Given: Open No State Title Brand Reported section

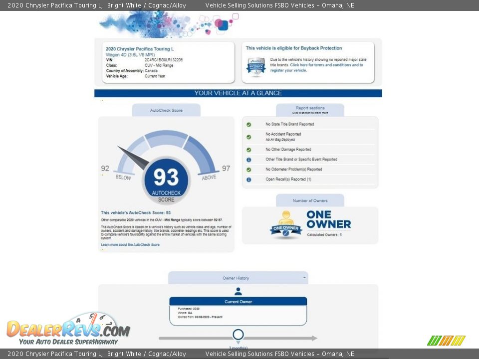Looking at the screenshot, I should click(290, 124).
